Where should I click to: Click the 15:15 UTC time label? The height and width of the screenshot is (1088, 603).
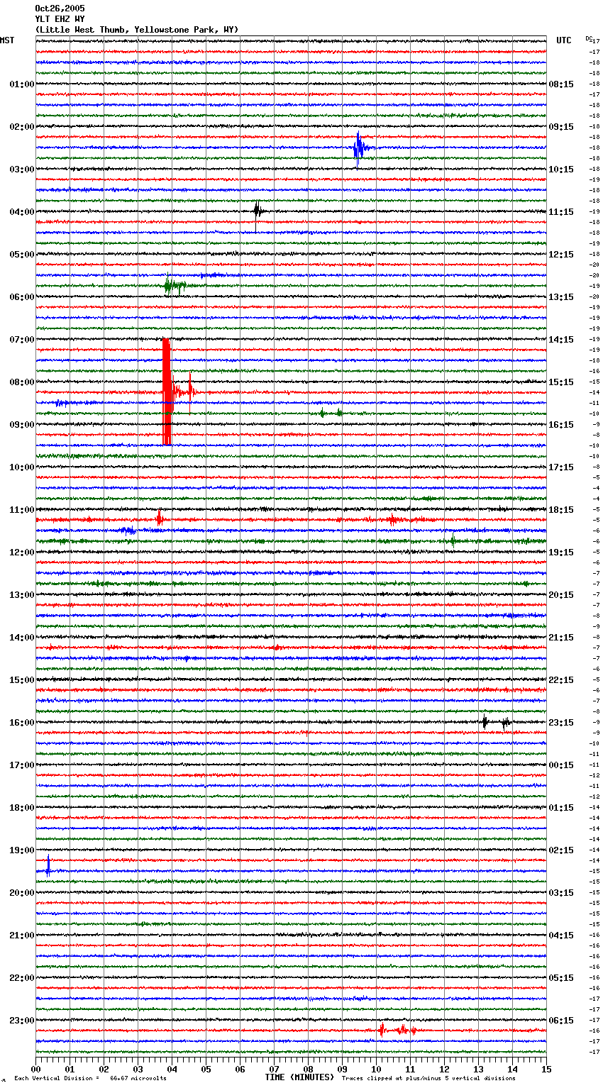(x=561, y=382)
